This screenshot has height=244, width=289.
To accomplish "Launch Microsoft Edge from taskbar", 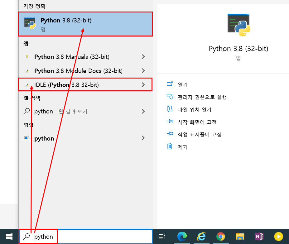I will [182, 237].
